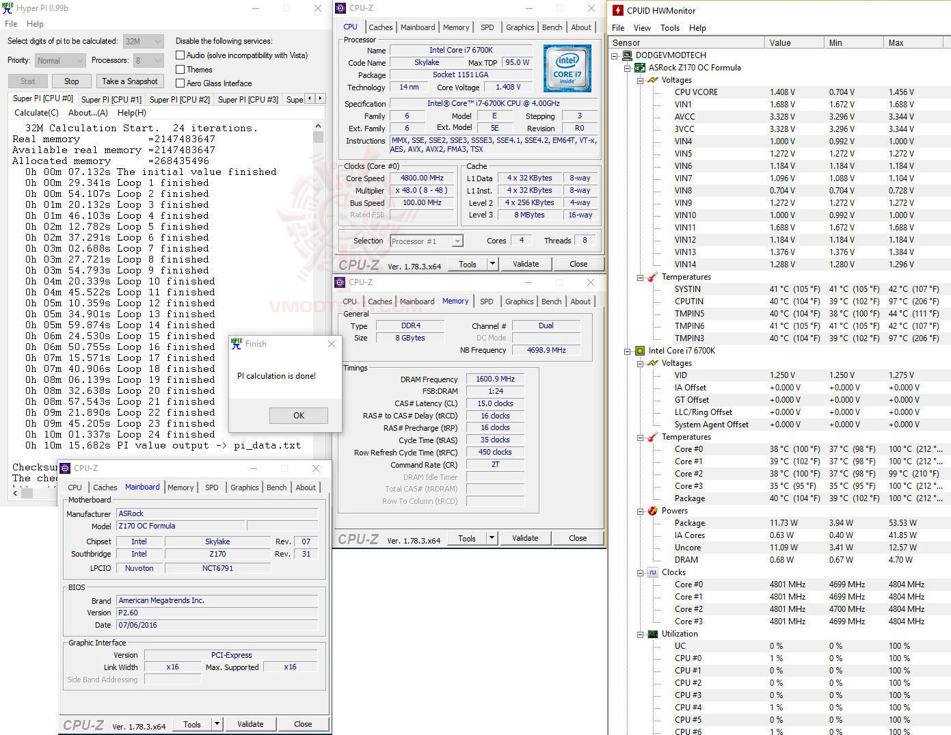Switch to Super PI [CPU #2] tab
The width and height of the screenshot is (951, 735).
[180, 100]
